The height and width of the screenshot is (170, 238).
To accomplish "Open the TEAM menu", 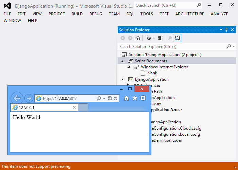I will coord(114,14).
